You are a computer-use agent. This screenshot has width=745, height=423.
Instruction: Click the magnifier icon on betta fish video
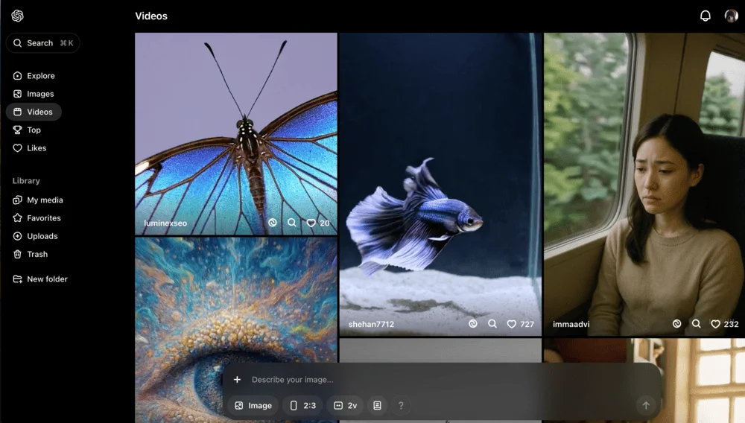[492, 324]
